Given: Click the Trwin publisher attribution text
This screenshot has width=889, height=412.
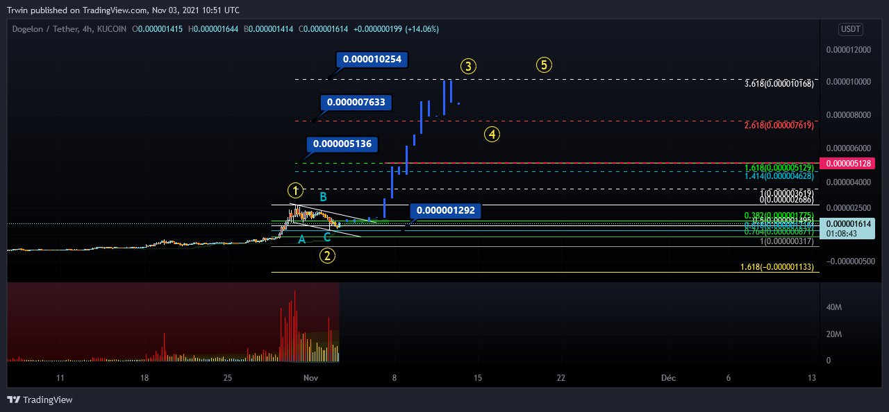Looking at the screenshot, I should coord(123,10).
